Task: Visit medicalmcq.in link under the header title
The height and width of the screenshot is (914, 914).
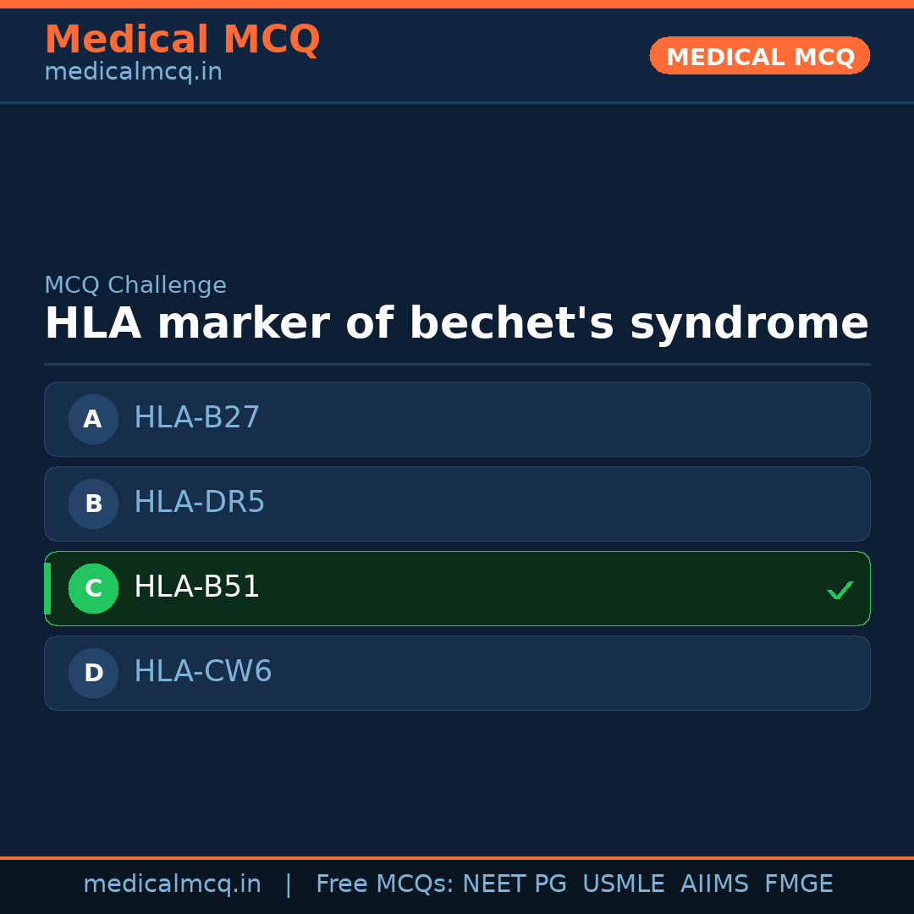Action: pyautogui.click(x=133, y=73)
